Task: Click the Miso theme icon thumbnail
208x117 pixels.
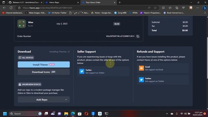Action: click(22, 24)
